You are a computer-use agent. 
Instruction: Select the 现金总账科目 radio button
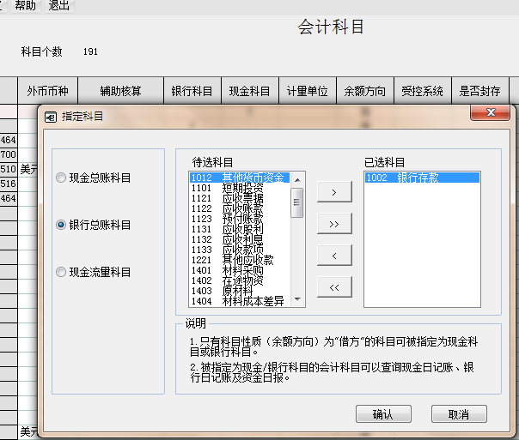tap(60, 178)
